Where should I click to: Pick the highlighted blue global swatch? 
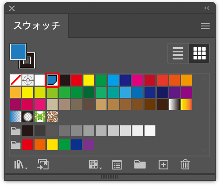52,80
